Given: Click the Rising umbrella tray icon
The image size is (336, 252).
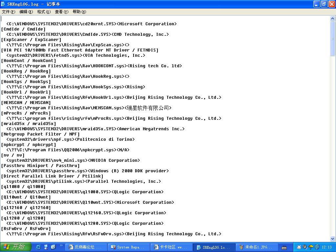Looking at the screenshot, I should click(x=311, y=247).
